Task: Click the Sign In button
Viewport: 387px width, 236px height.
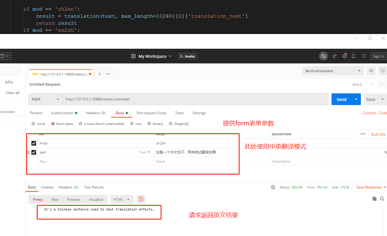Action: (x=378, y=56)
